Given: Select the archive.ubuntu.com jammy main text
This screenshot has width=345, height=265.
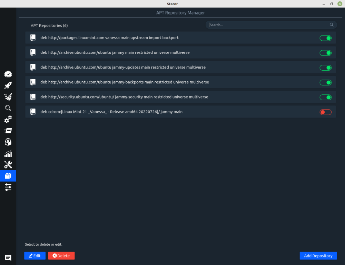Looking at the screenshot, I should pos(115,52).
